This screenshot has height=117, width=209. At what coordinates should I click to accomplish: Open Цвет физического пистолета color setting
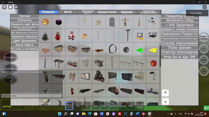pos(24,32)
